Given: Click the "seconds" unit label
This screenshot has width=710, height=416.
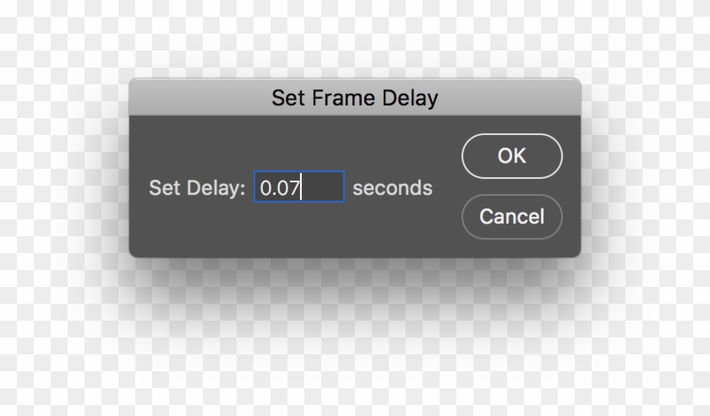Looking at the screenshot, I should [x=392, y=187].
